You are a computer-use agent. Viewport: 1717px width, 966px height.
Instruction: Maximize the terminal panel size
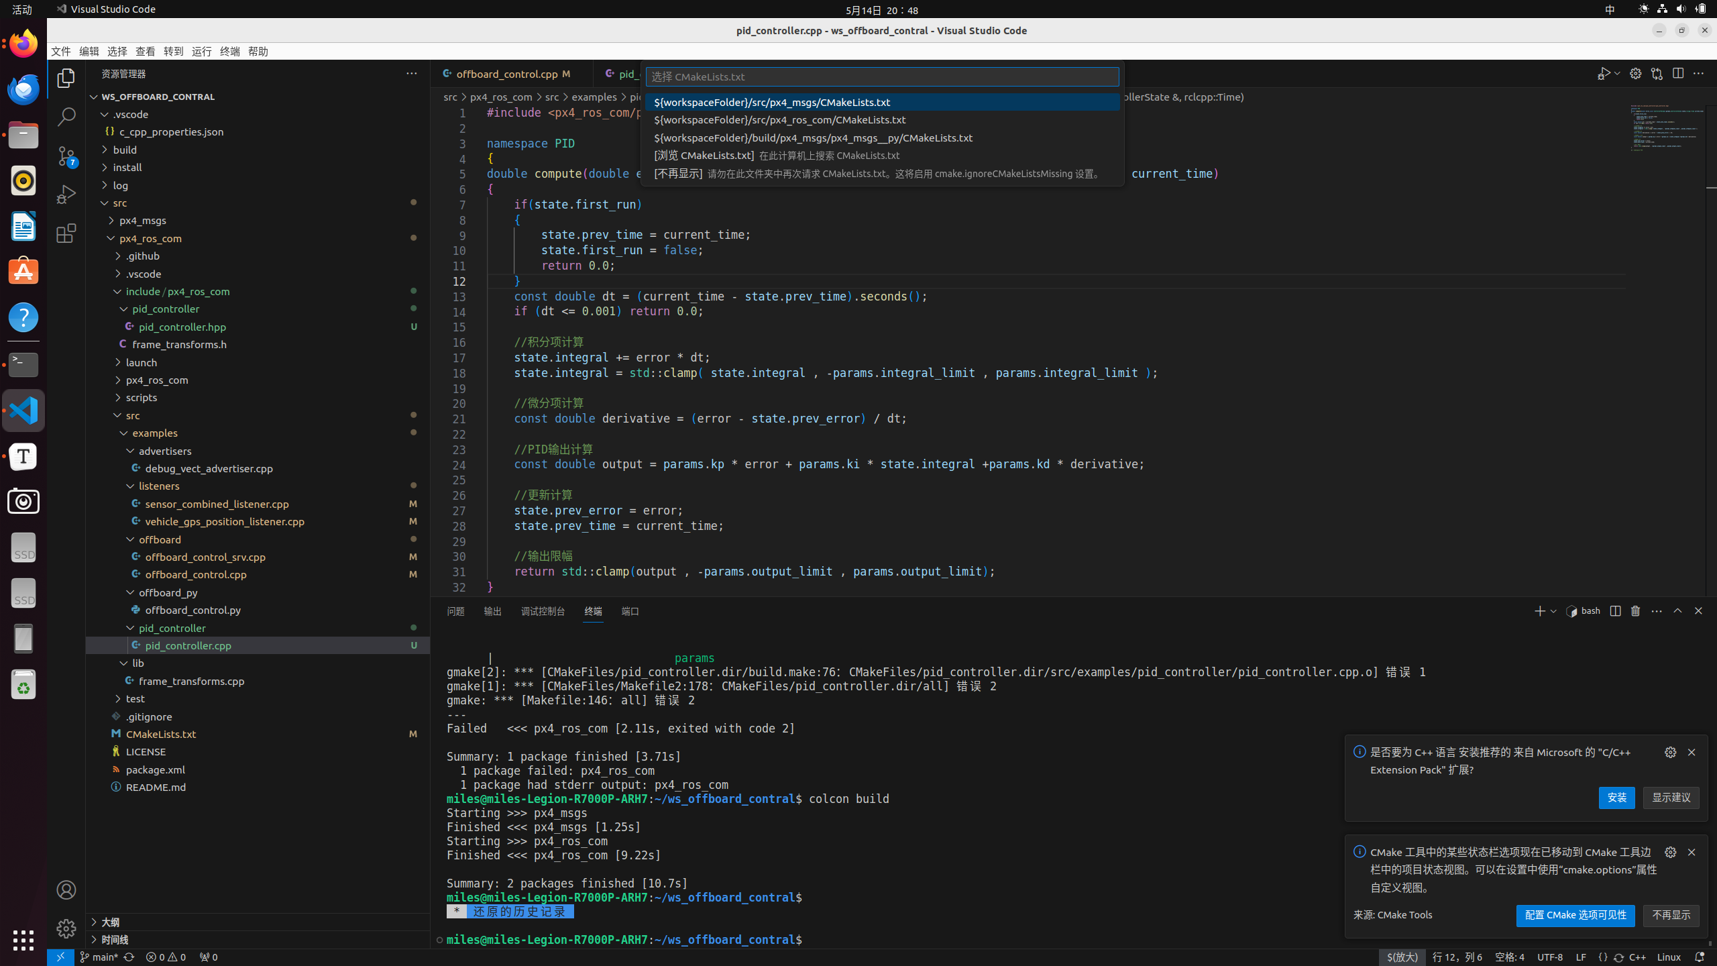coord(1677,611)
